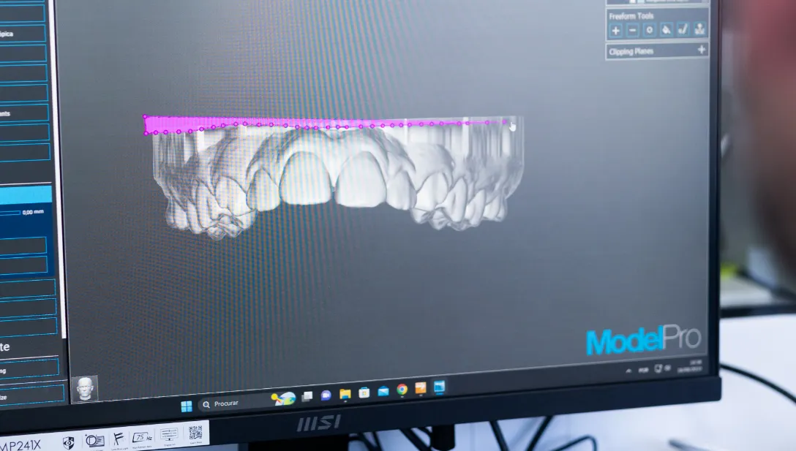796x451 pixels.
Task: Open Microsoft Store from the taskbar
Action: coord(364,392)
